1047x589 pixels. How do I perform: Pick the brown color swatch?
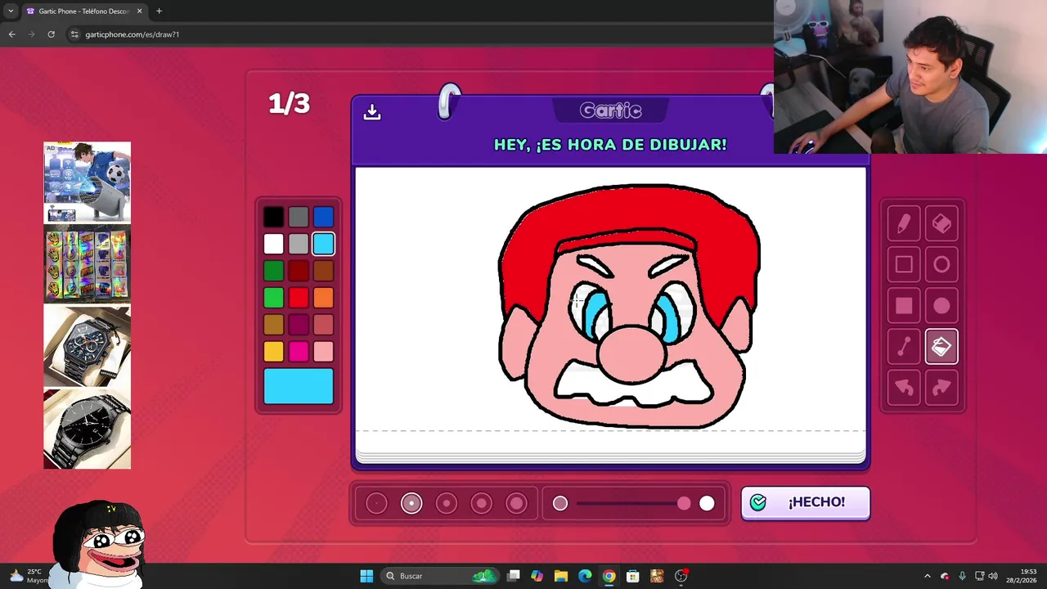(x=323, y=271)
